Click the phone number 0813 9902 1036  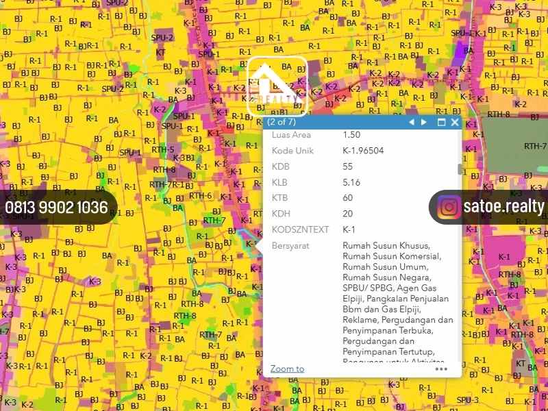pos(56,208)
